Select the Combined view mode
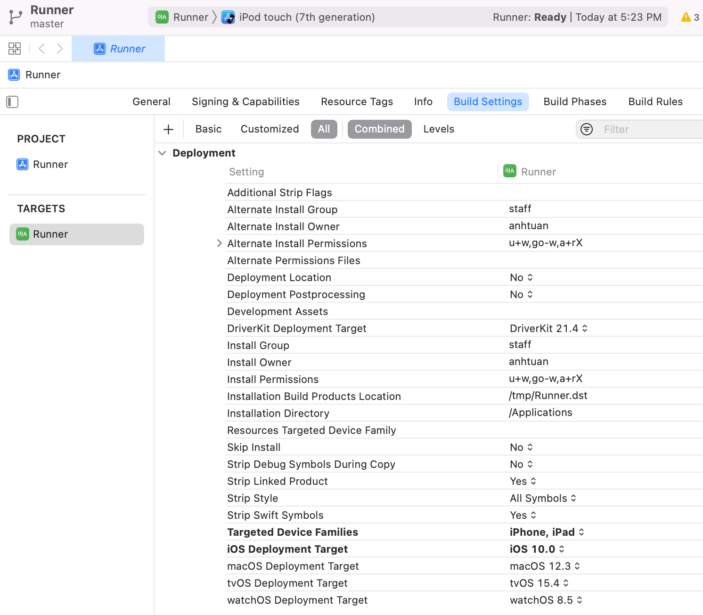The width and height of the screenshot is (703, 615). (x=379, y=129)
